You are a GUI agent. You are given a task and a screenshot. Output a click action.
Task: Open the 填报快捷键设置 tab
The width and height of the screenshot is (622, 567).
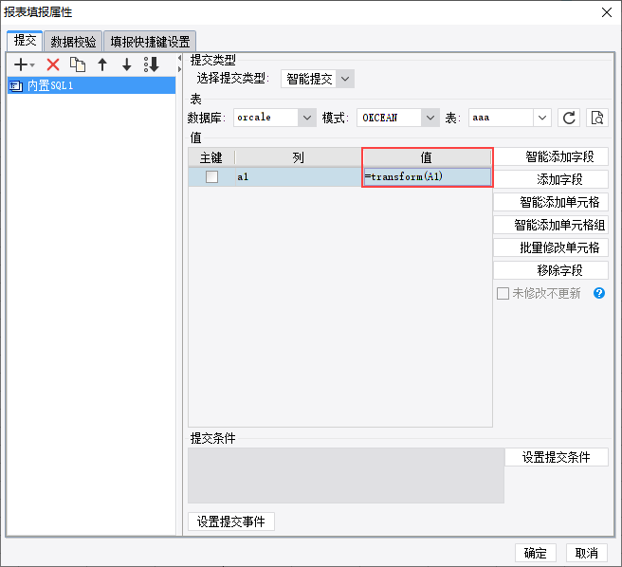coord(150,42)
